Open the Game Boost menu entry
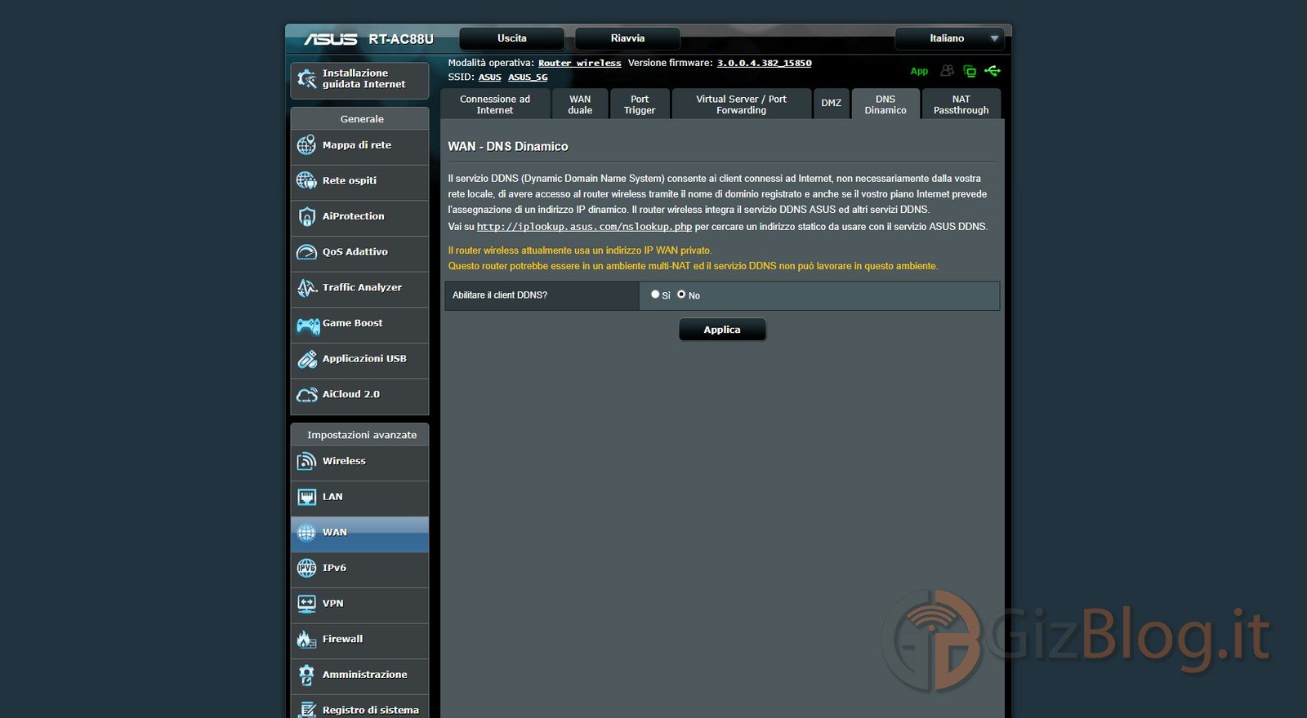This screenshot has height=718, width=1307. (359, 324)
